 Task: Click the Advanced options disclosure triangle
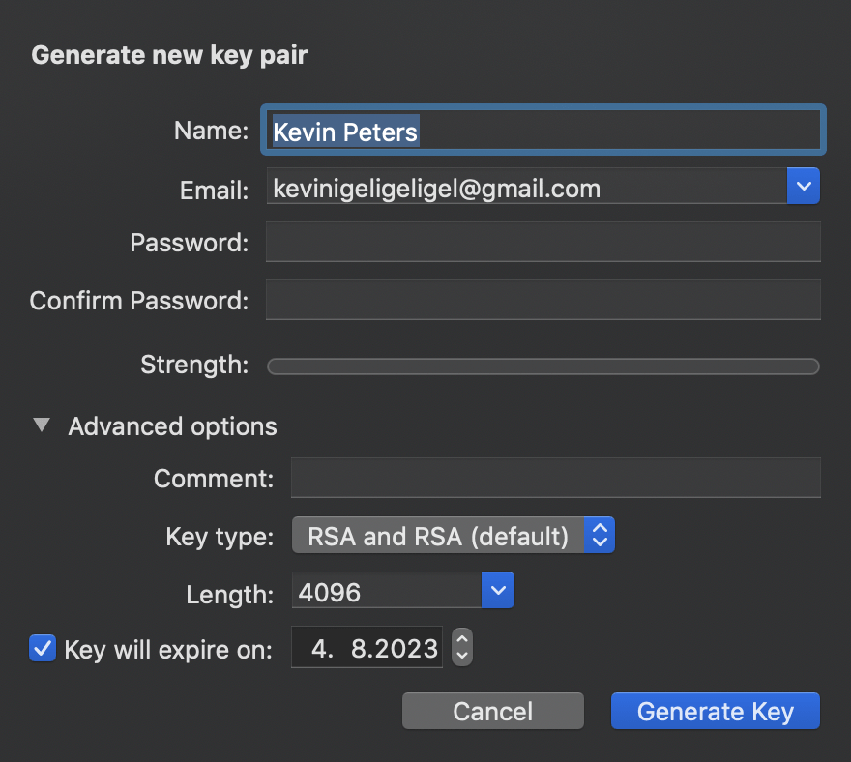[x=41, y=425]
